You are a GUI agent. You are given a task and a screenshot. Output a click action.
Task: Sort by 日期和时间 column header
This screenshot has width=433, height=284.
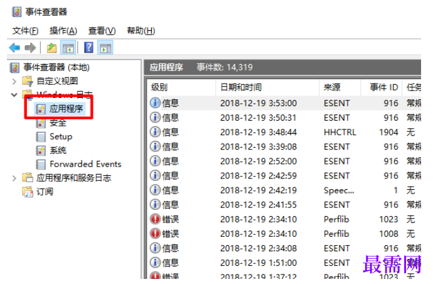coord(267,87)
